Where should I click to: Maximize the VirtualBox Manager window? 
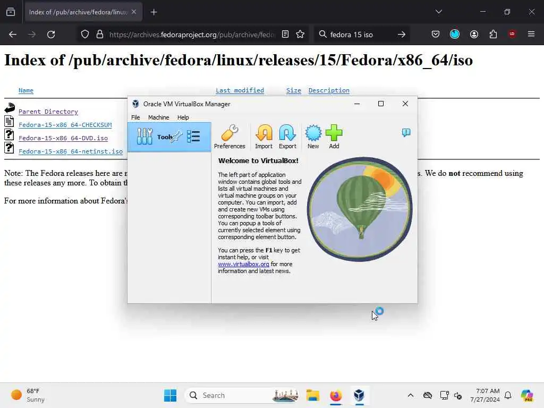(381, 104)
